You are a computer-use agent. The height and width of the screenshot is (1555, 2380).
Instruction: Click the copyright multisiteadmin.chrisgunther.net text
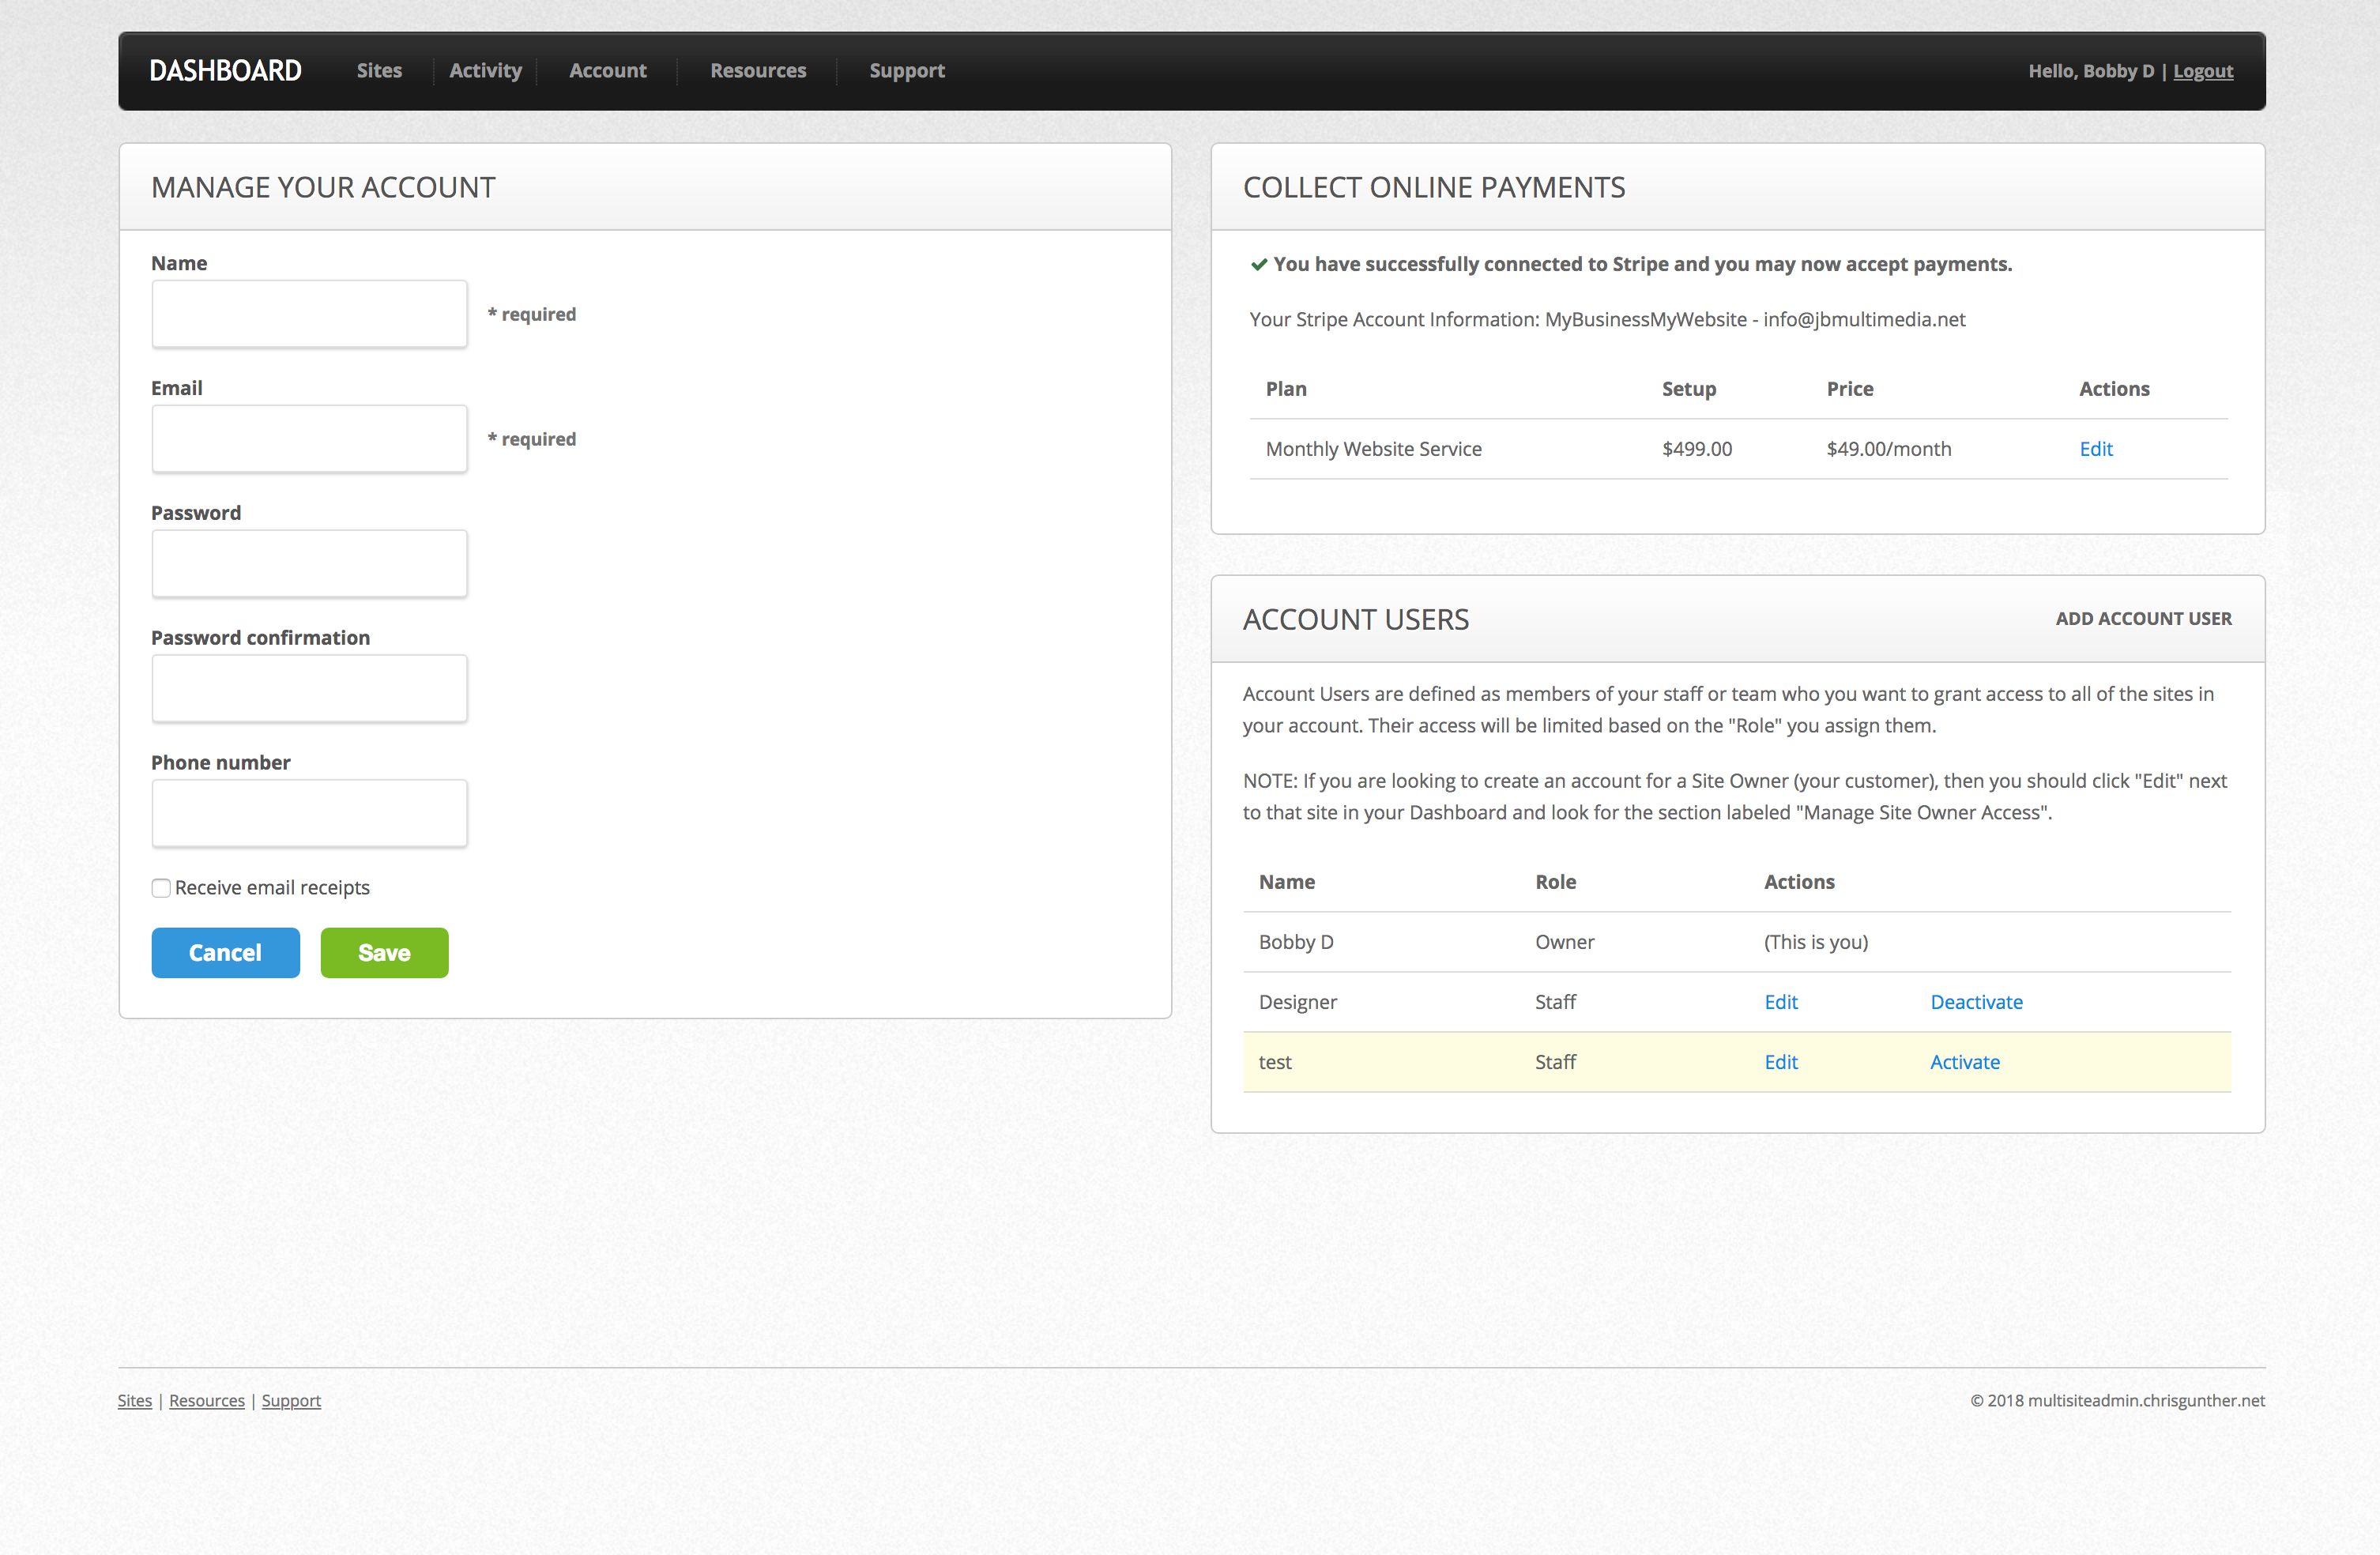click(x=2117, y=1401)
